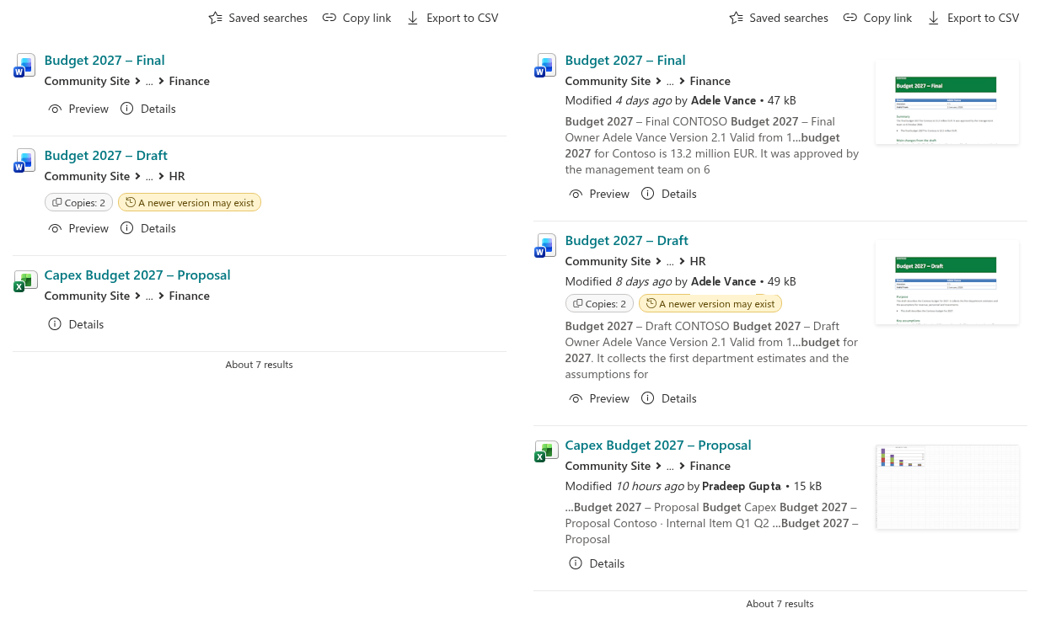Click Word icon of Budget 2027 – Final, thumbnail pane
Screen dimensions: 1045x619
(546, 66)
